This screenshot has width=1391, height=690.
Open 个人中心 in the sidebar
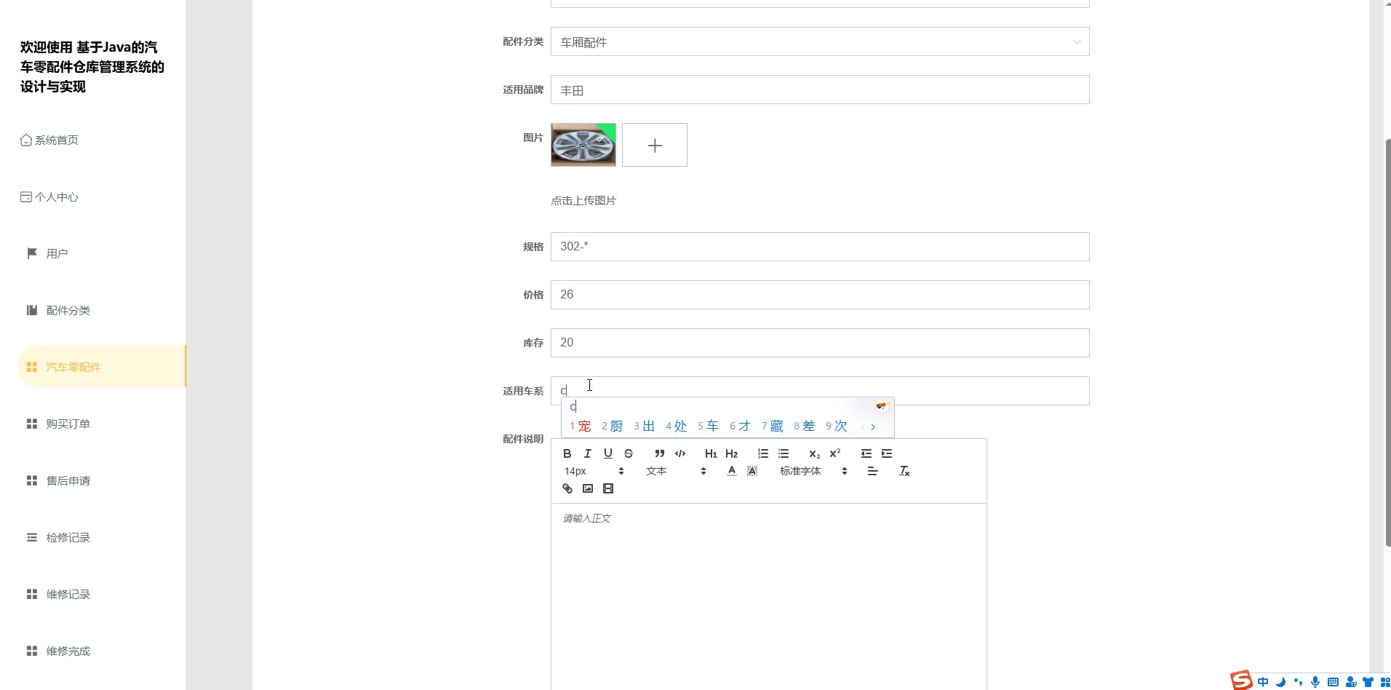point(49,197)
